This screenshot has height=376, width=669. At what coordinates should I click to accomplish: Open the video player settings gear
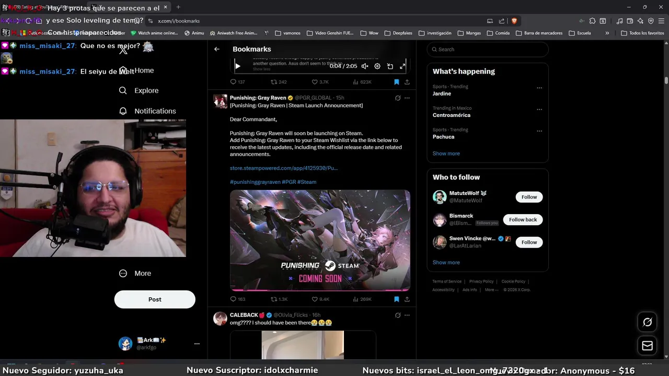pyautogui.click(x=377, y=66)
